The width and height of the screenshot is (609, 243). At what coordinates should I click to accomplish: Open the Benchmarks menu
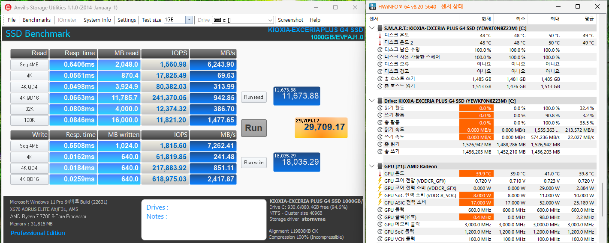[36, 20]
